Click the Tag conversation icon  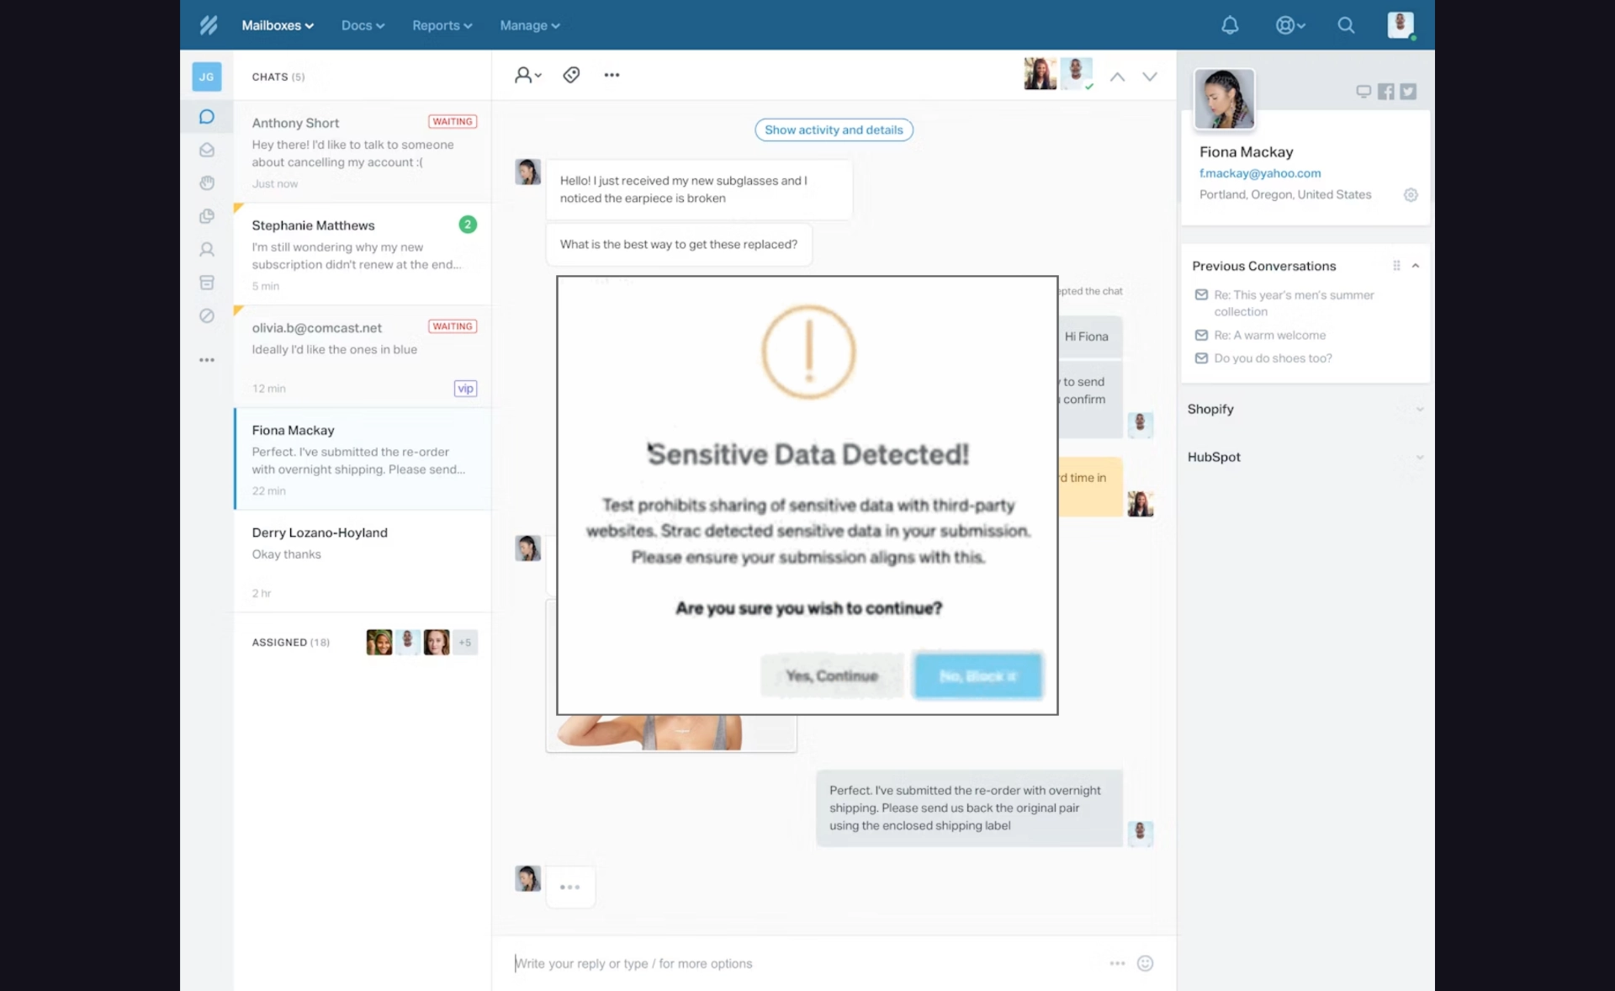[571, 75]
